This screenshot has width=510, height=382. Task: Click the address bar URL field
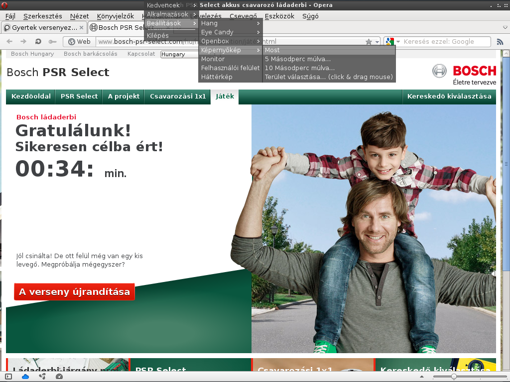(x=231, y=42)
